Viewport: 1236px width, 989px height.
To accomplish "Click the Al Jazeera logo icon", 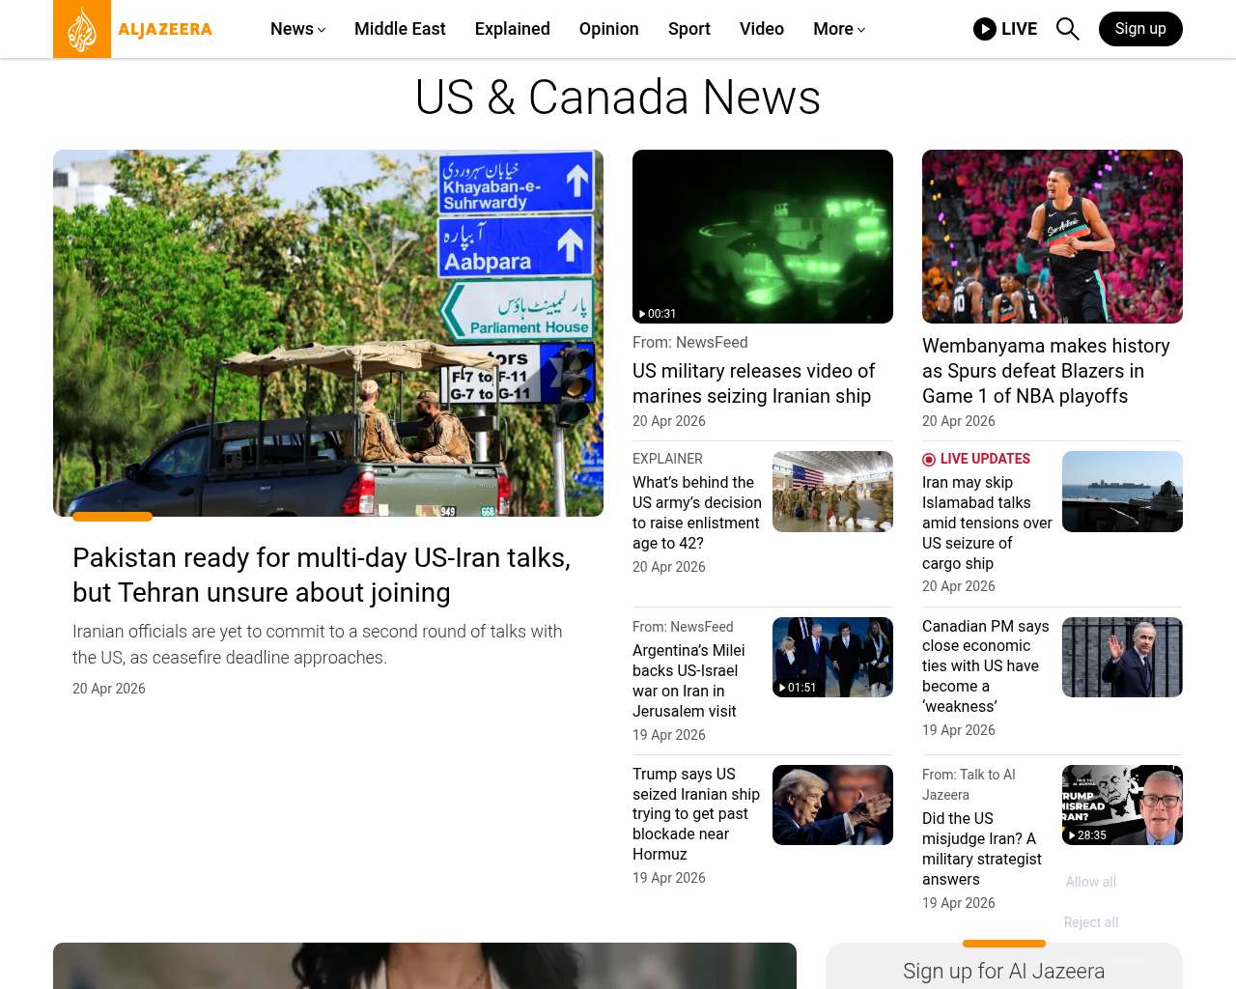I will (82, 29).
